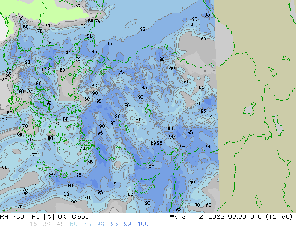The width and height of the screenshot is (296, 228).
Task: Click legend value 60 in the bottom color scale
Action: 74,224
